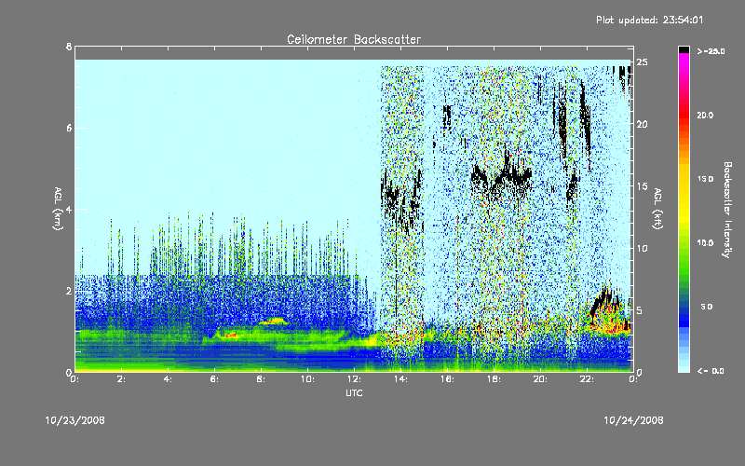Click the '10/23/2008' start date label
The width and height of the screenshot is (745, 466).
click(x=75, y=420)
